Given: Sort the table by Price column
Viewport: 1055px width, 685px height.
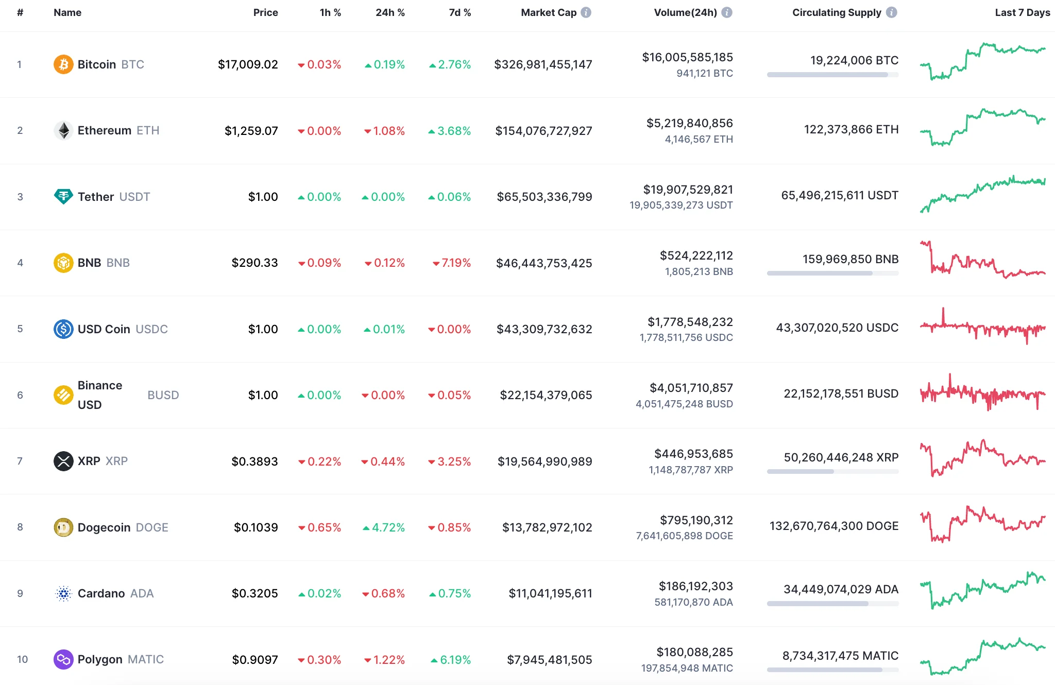Looking at the screenshot, I should pos(266,12).
